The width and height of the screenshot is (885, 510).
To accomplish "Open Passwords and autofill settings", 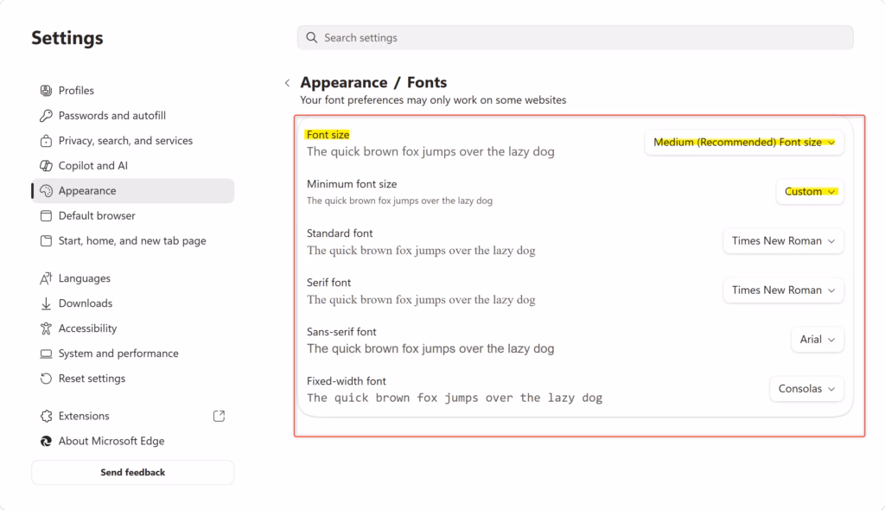I will 132,116.
